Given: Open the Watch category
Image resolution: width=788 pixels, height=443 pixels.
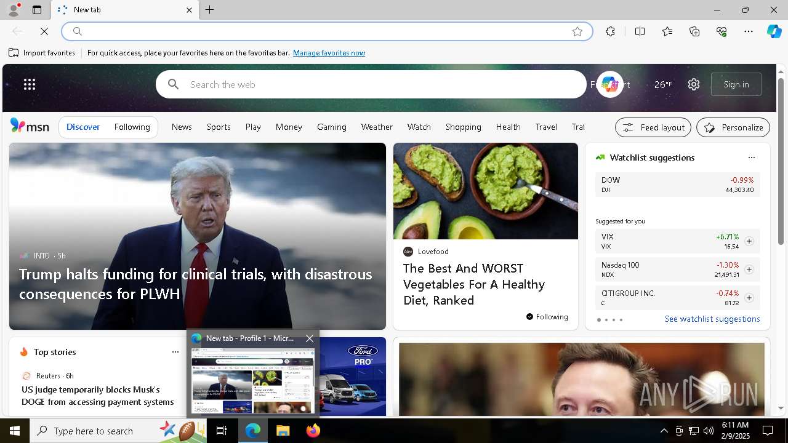Looking at the screenshot, I should point(419,127).
